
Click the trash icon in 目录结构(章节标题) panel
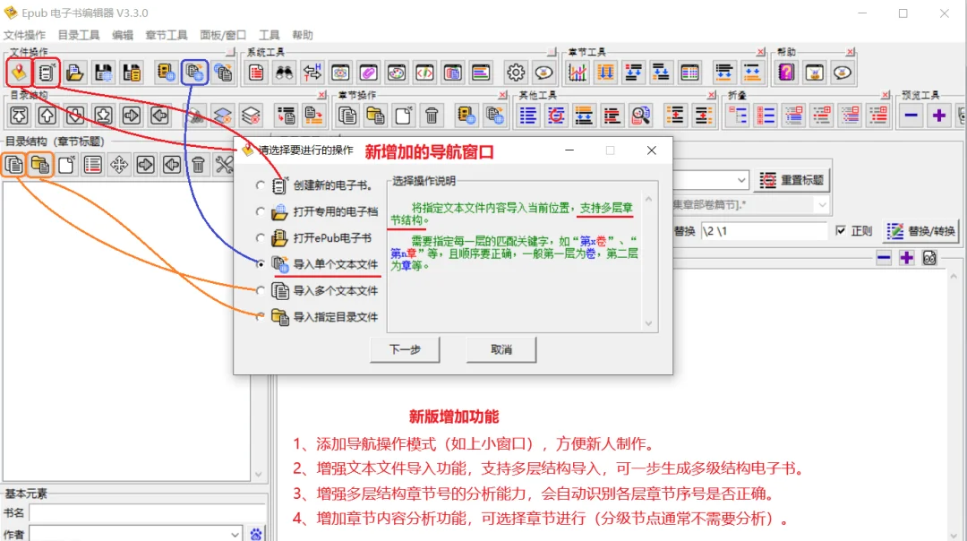point(198,165)
